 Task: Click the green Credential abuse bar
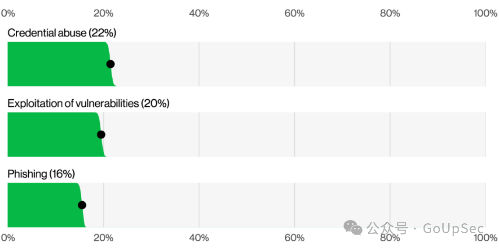[x=61, y=64]
